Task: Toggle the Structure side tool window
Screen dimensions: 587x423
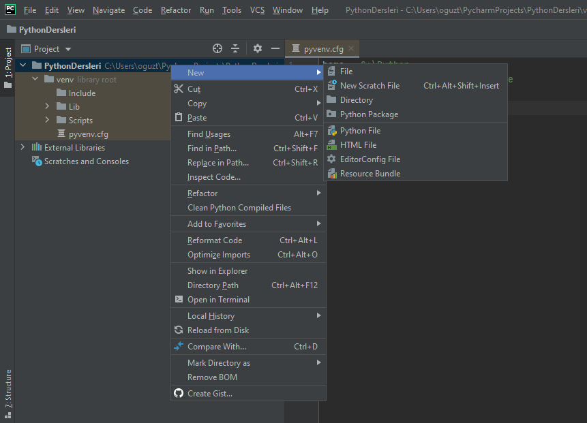Action: (x=8, y=394)
